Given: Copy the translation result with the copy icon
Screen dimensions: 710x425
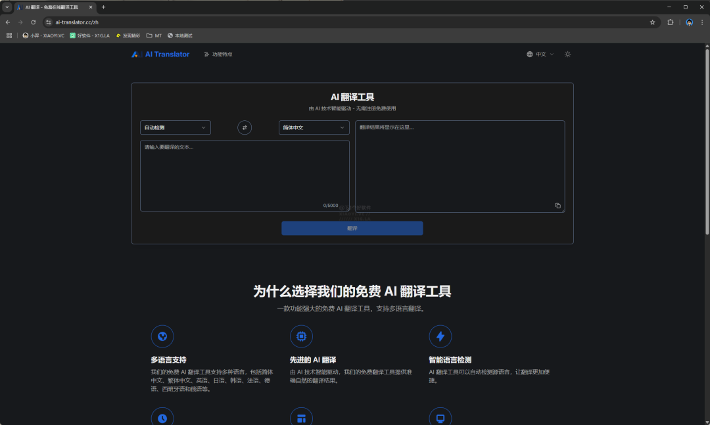Looking at the screenshot, I should 558,206.
